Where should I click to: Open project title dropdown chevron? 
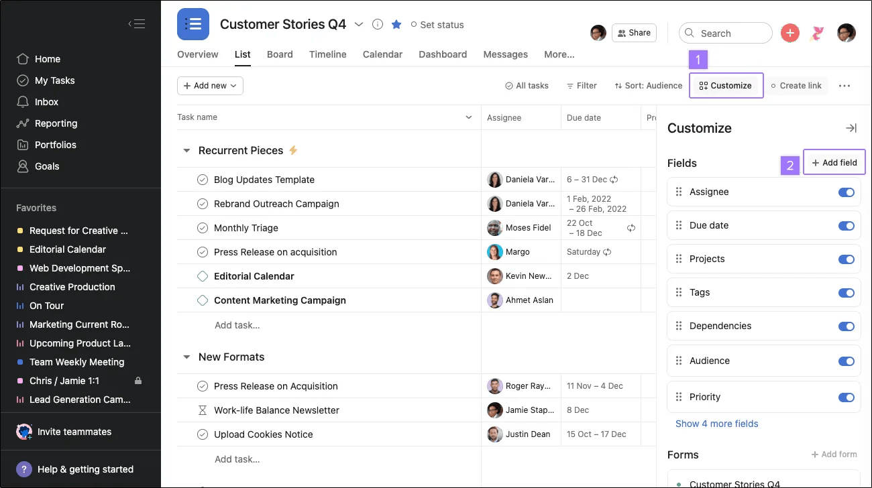359,25
